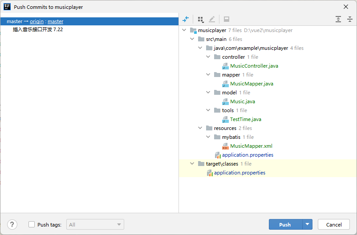Click the mybatis folder icon
Viewport: 357px width, 235px height.
217,137
